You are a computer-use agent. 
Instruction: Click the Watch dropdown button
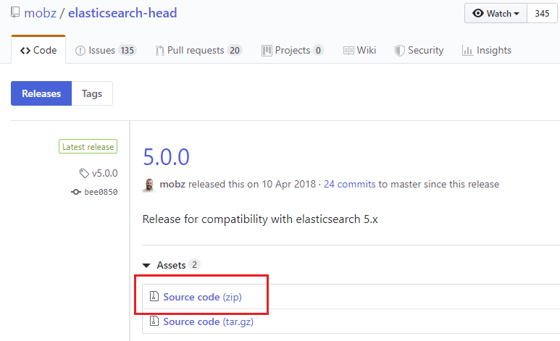click(x=496, y=13)
